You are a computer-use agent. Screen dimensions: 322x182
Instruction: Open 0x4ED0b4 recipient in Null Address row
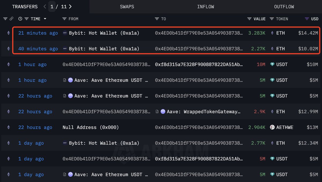(199, 127)
